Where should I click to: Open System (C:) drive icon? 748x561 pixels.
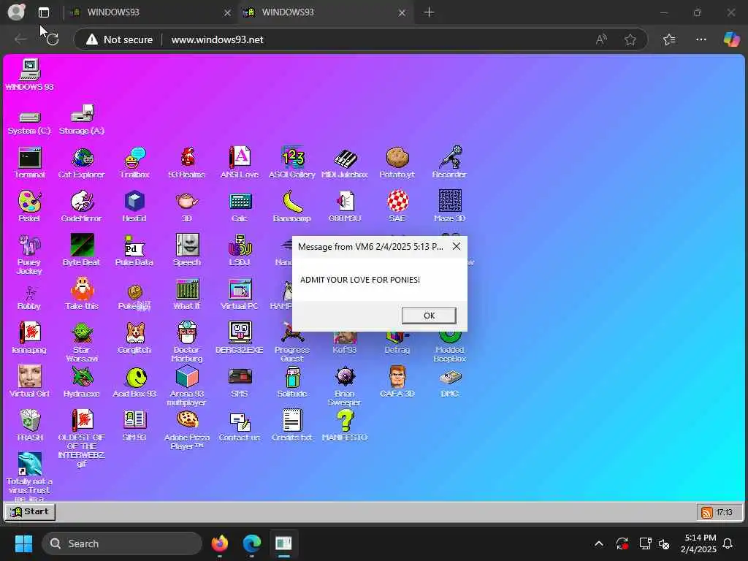click(x=29, y=123)
